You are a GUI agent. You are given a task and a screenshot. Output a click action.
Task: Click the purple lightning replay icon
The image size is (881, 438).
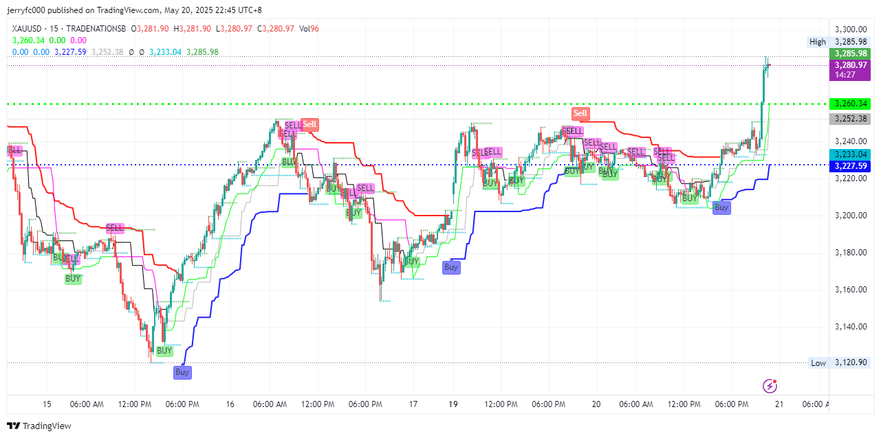(x=770, y=387)
